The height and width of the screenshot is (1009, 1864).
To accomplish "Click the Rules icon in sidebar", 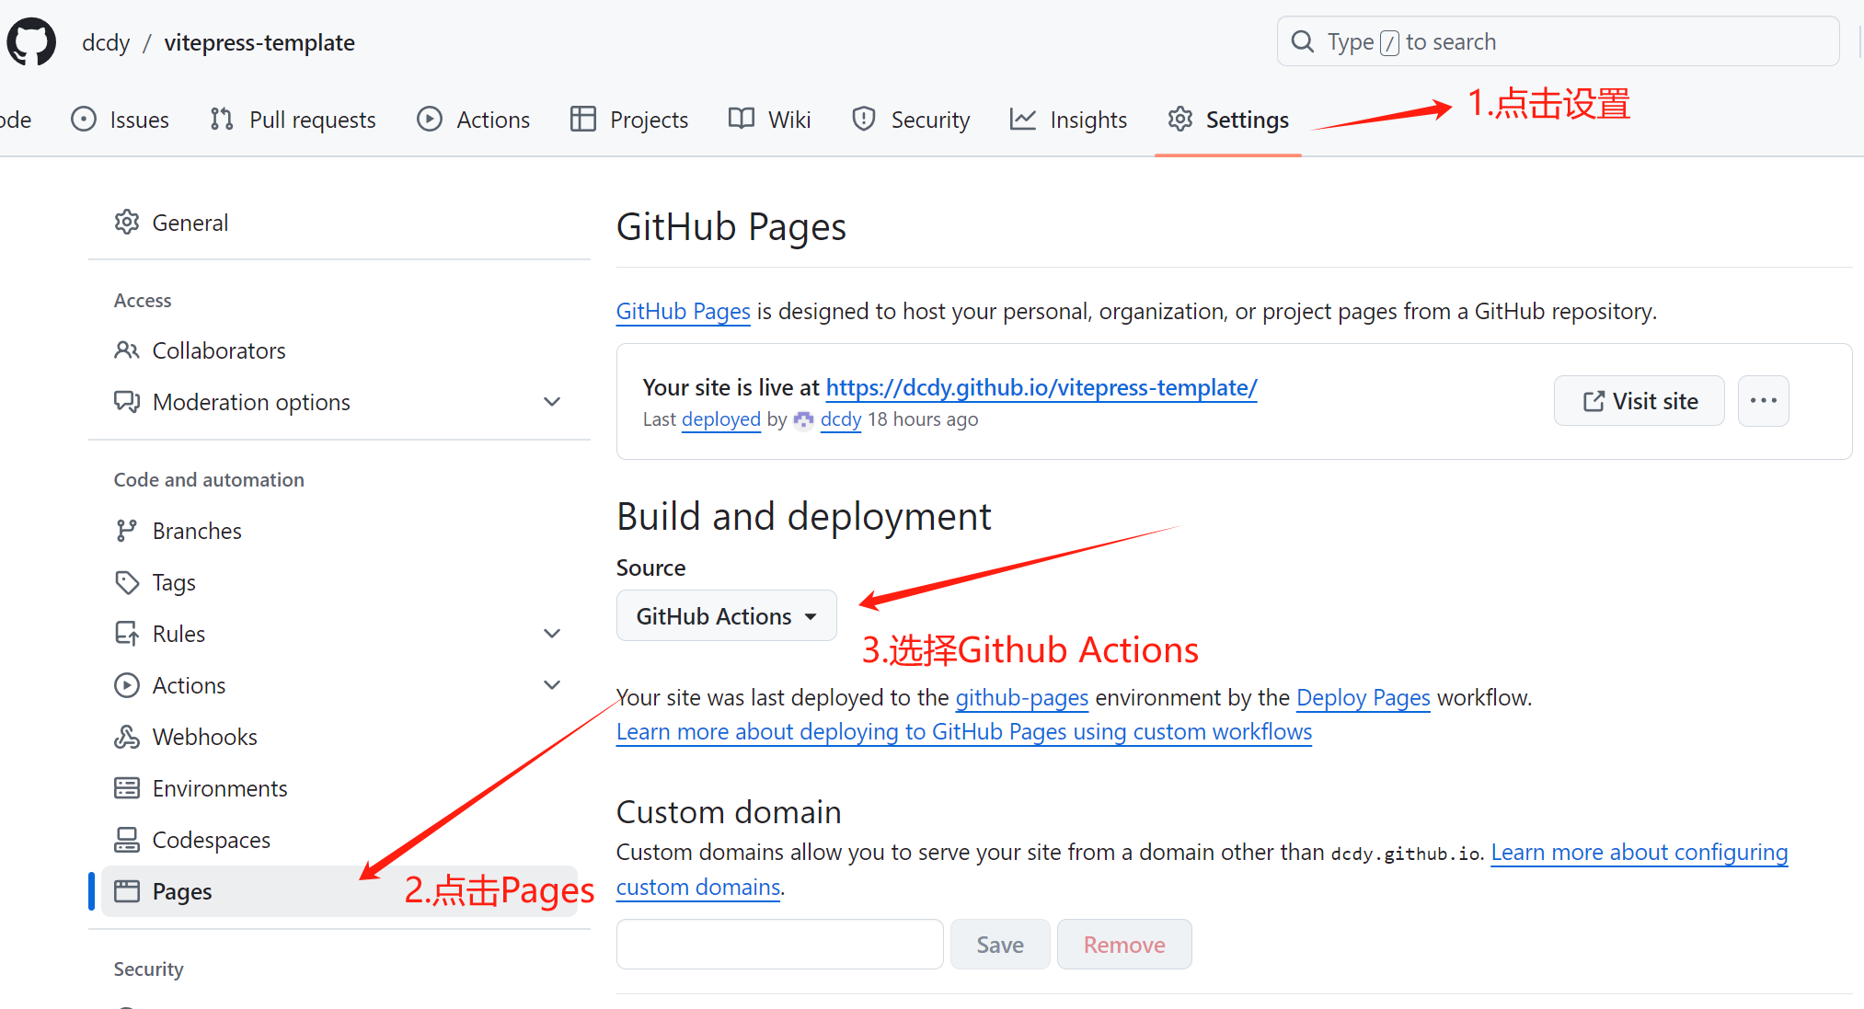I will [x=127, y=634].
